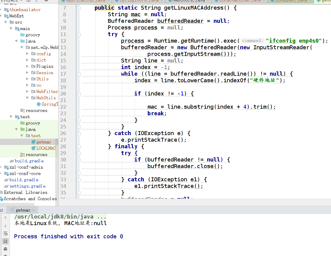Screen dimensions: 331x256
Task: Fold getLinuxMACAddress method at line 7
Action: click(x=79, y=8)
